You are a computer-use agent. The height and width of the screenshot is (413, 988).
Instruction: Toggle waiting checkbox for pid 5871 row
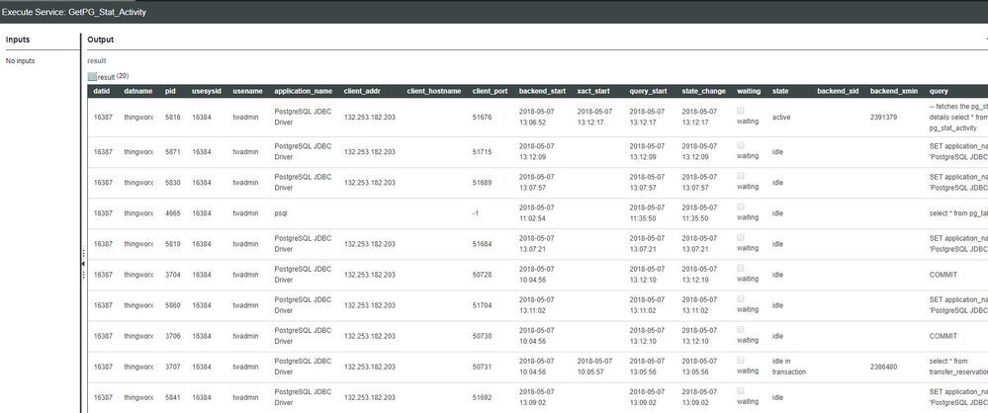coord(741,145)
